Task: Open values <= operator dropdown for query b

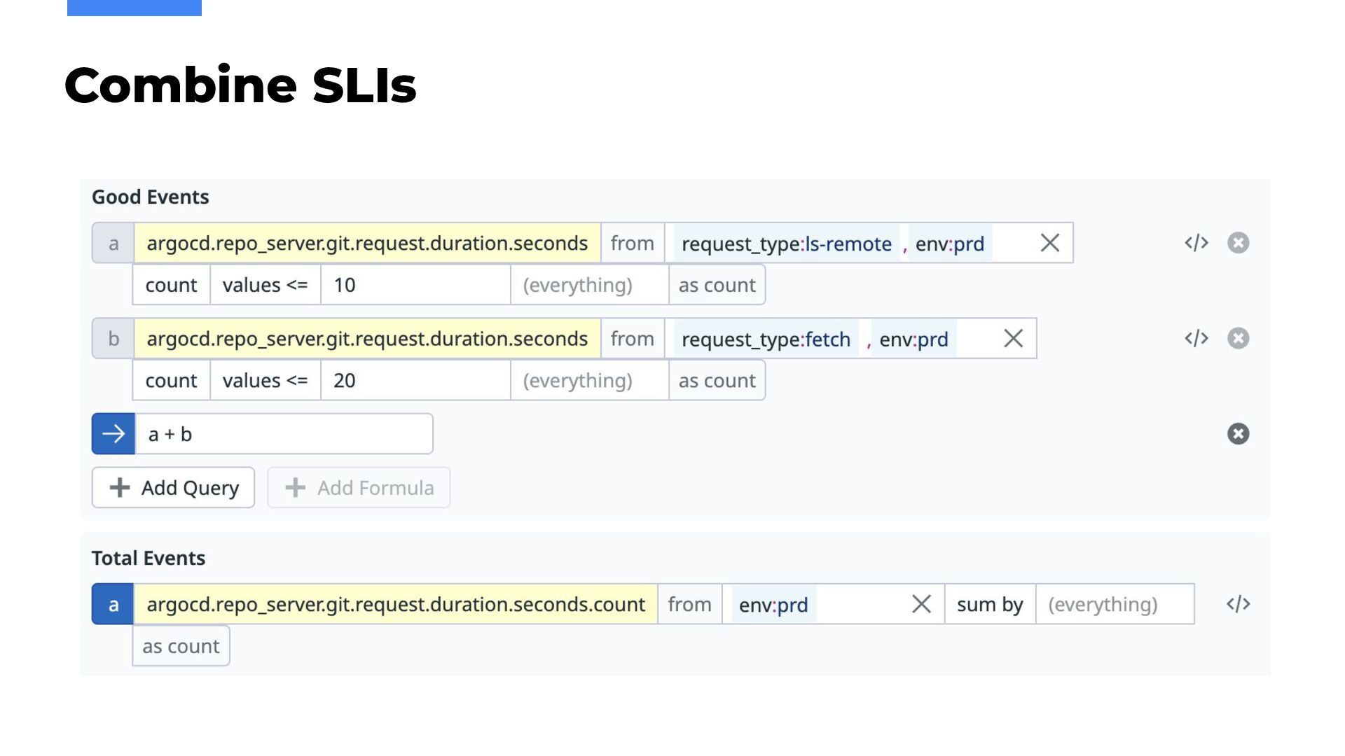Action: [x=265, y=381]
